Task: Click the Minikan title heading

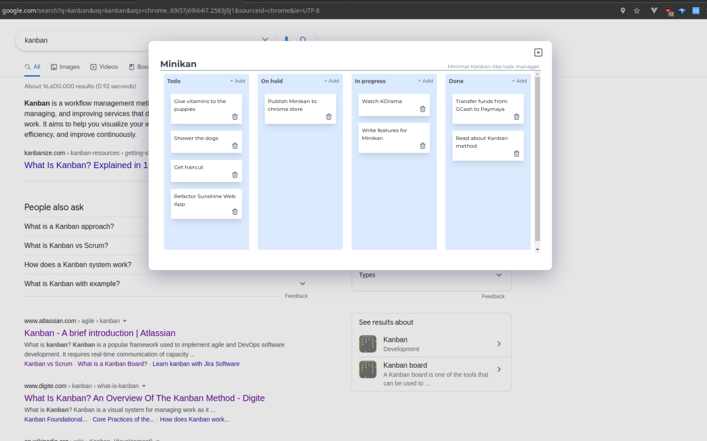Action: pos(178,64)
